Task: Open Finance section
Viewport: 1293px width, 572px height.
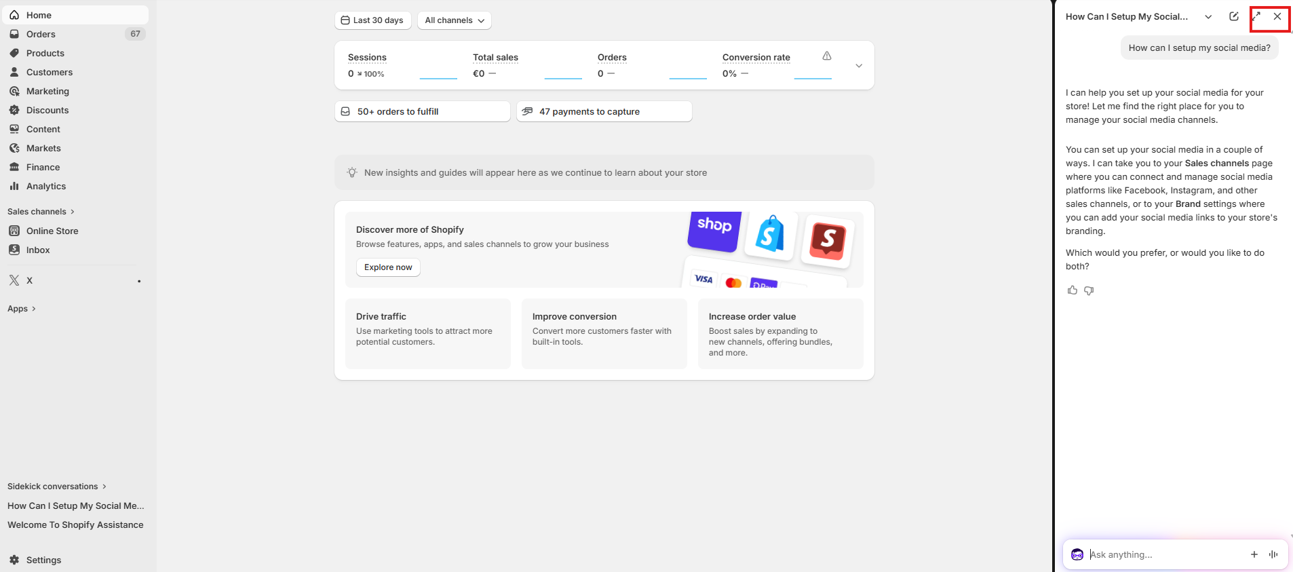Action: pos(75,167)
